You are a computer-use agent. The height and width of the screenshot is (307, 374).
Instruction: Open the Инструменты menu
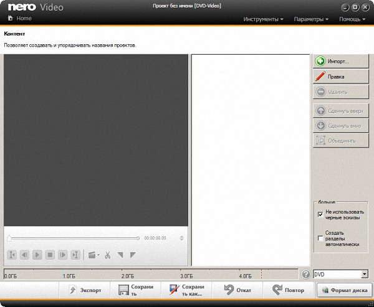[x=264, y=19]
